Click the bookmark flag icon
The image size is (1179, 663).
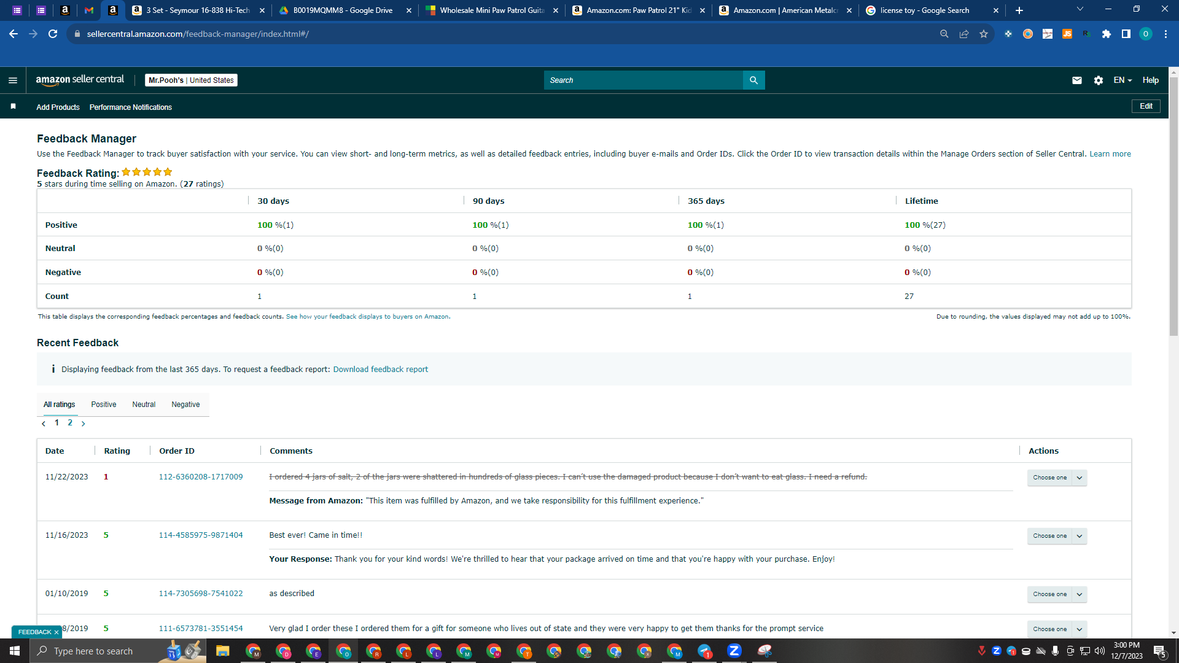[x=13, y=106]
